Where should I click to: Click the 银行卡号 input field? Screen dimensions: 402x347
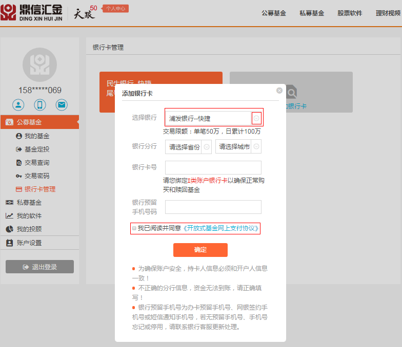[x=213, y=167]
